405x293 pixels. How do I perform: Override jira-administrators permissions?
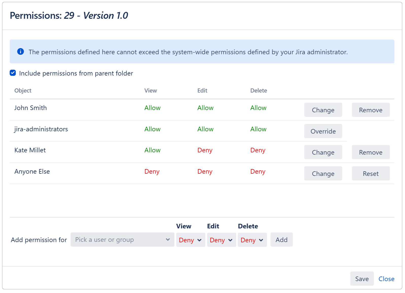[x=323, y=131]
